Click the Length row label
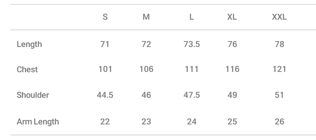Screen dimensions: 316x140 (x=29, y=44)
